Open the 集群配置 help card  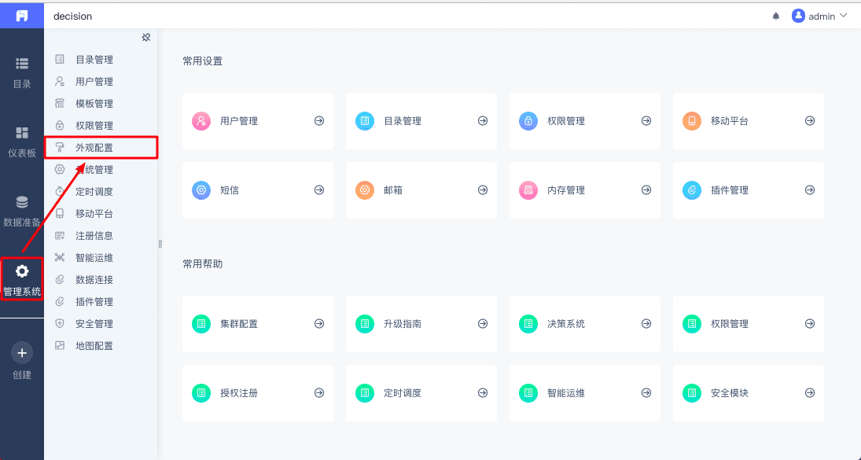tap(239, 324)
